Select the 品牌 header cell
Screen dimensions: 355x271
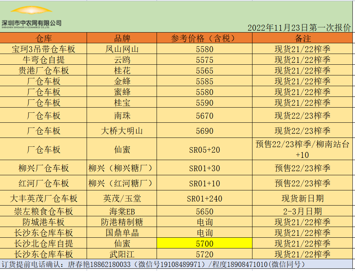pos(122,38)
